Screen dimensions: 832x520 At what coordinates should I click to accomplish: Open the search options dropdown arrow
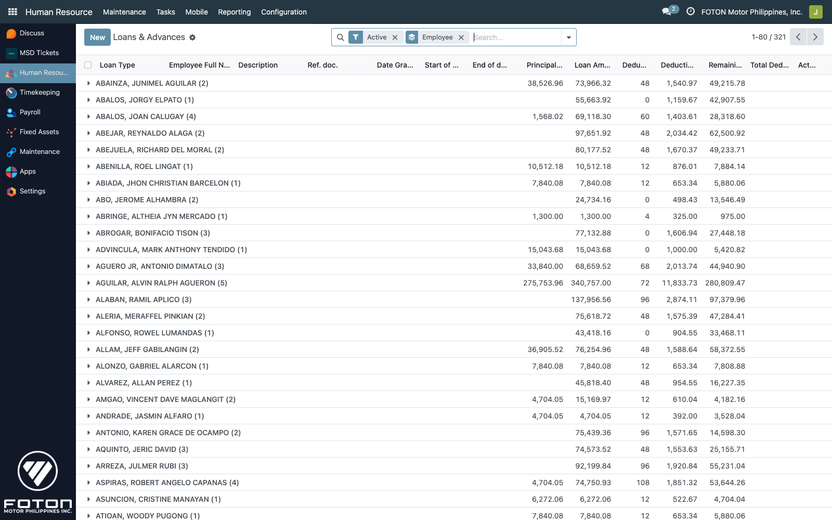(x=569, y=37)
